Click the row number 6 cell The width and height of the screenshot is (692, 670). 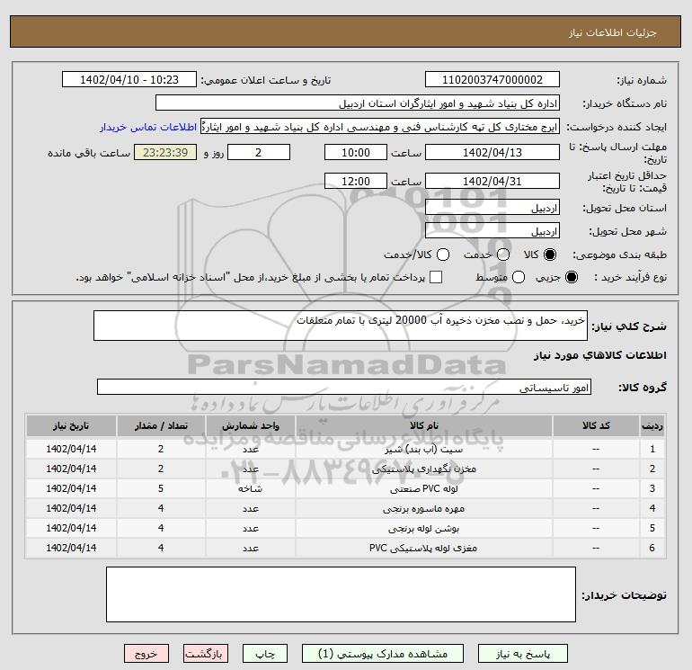pos(652,548)
